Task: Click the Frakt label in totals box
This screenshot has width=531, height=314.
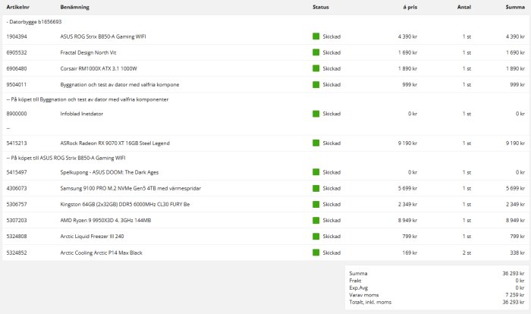Action: tap(355, 281)
